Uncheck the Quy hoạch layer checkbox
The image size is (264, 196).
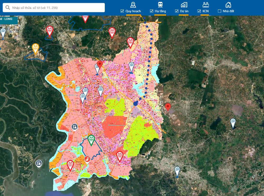[x=122, y=11]
